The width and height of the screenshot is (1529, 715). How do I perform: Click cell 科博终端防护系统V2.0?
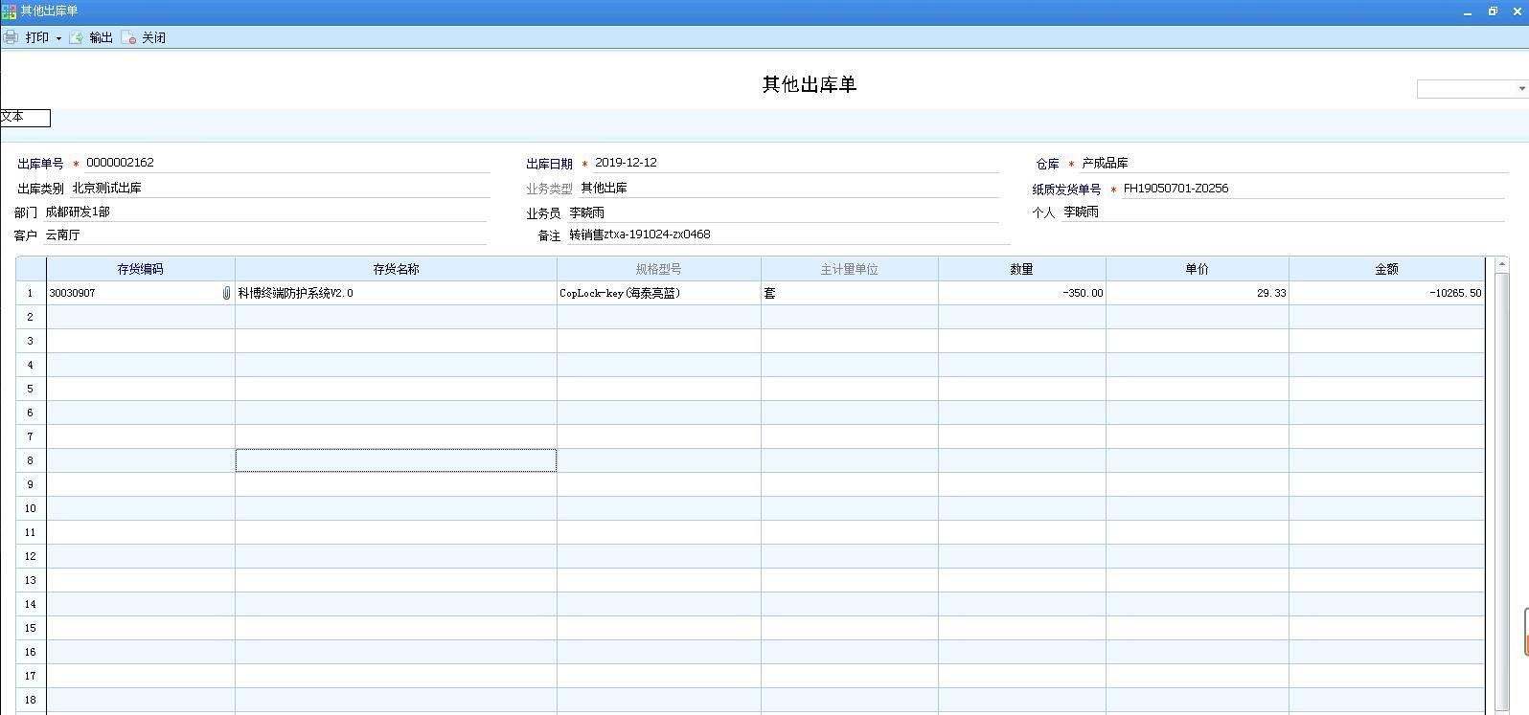click(x=396, y=293)
